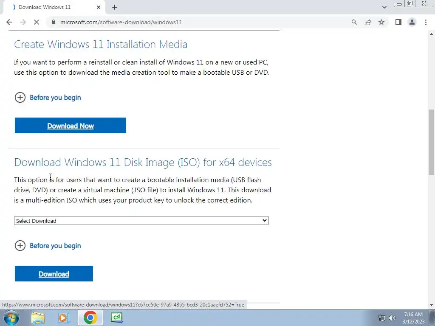Click the Chrome taskbar icon
The width and height of the screenshot is (435, 326).
pyautogui.click(x=90, y=318)
